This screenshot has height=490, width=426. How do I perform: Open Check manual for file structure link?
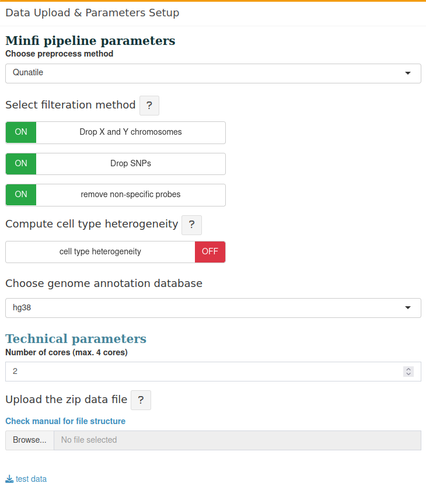pyautogui.click(x=65, y=421)
